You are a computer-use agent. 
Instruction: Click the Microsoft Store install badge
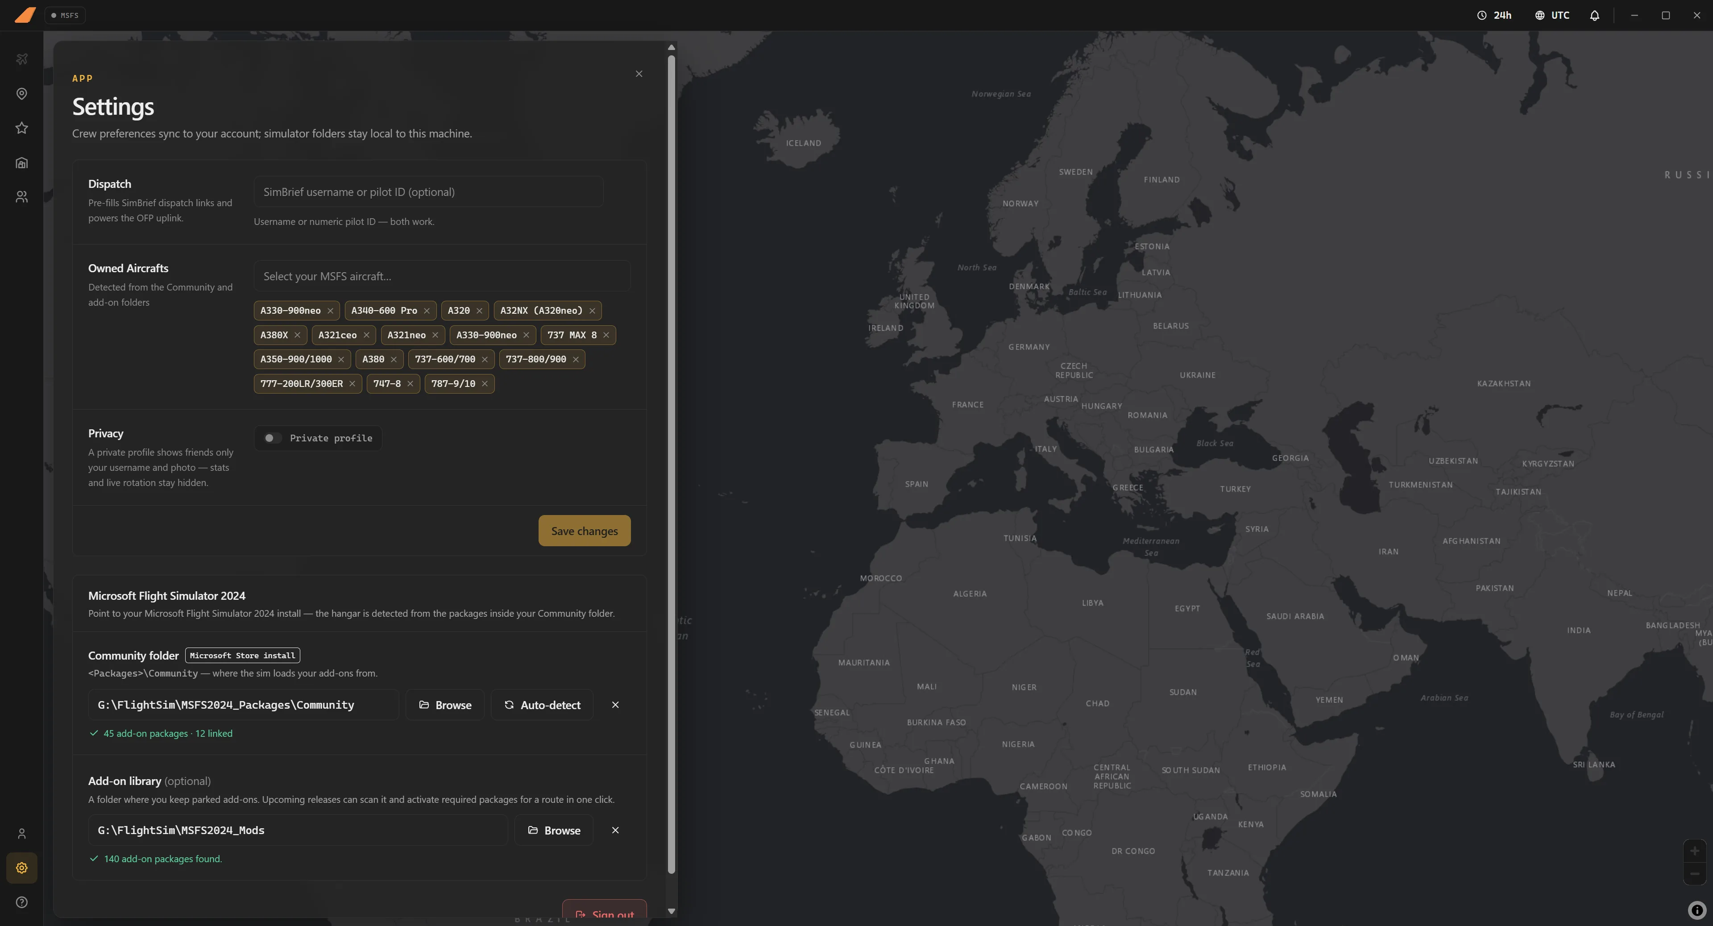243,655
